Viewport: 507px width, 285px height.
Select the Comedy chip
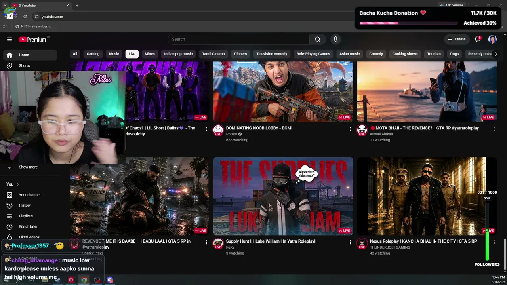(376, 54)
